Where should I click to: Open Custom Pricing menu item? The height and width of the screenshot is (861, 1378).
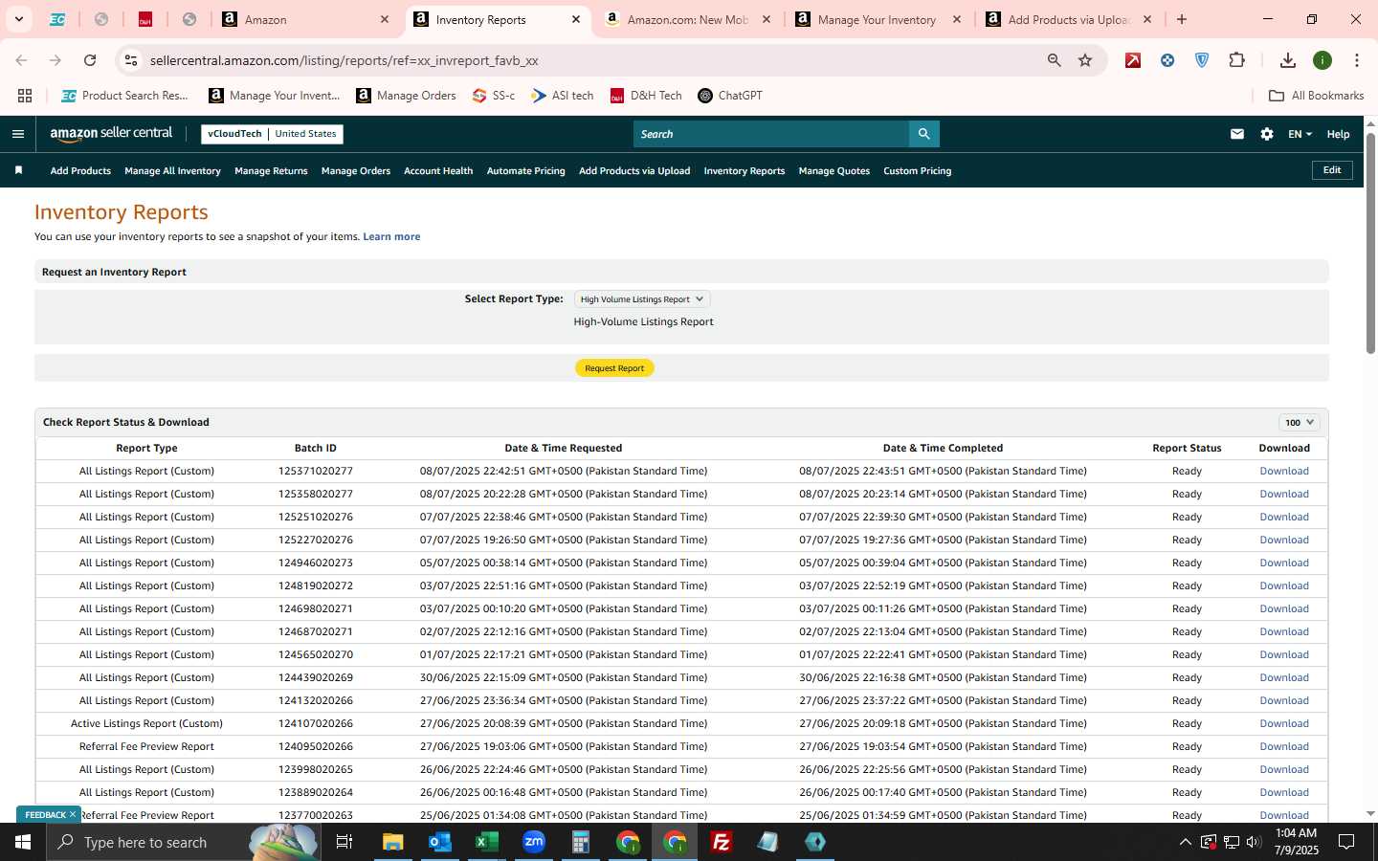tap(917, 171)
